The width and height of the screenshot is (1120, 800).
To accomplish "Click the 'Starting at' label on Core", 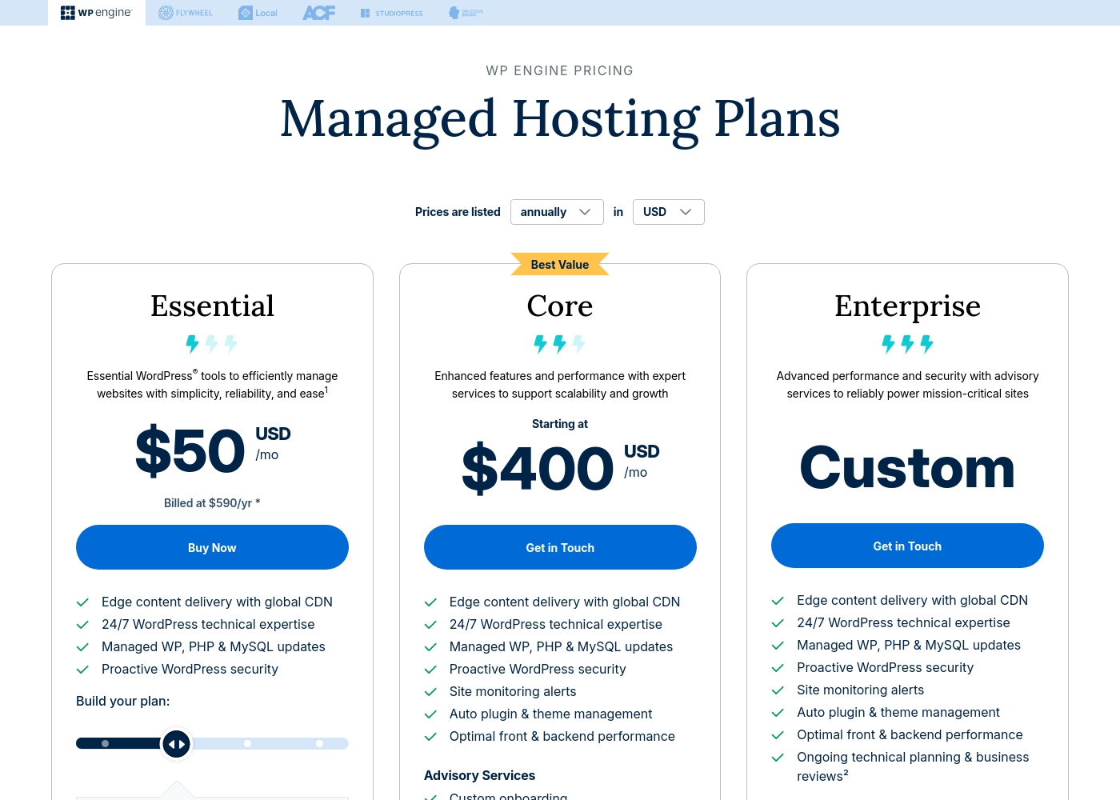I will click(x=560, y=424).
